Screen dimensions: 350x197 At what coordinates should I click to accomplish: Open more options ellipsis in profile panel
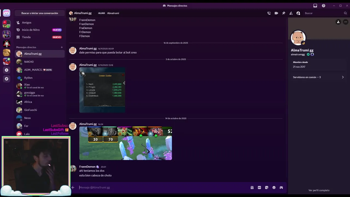[x=346, y=22]
